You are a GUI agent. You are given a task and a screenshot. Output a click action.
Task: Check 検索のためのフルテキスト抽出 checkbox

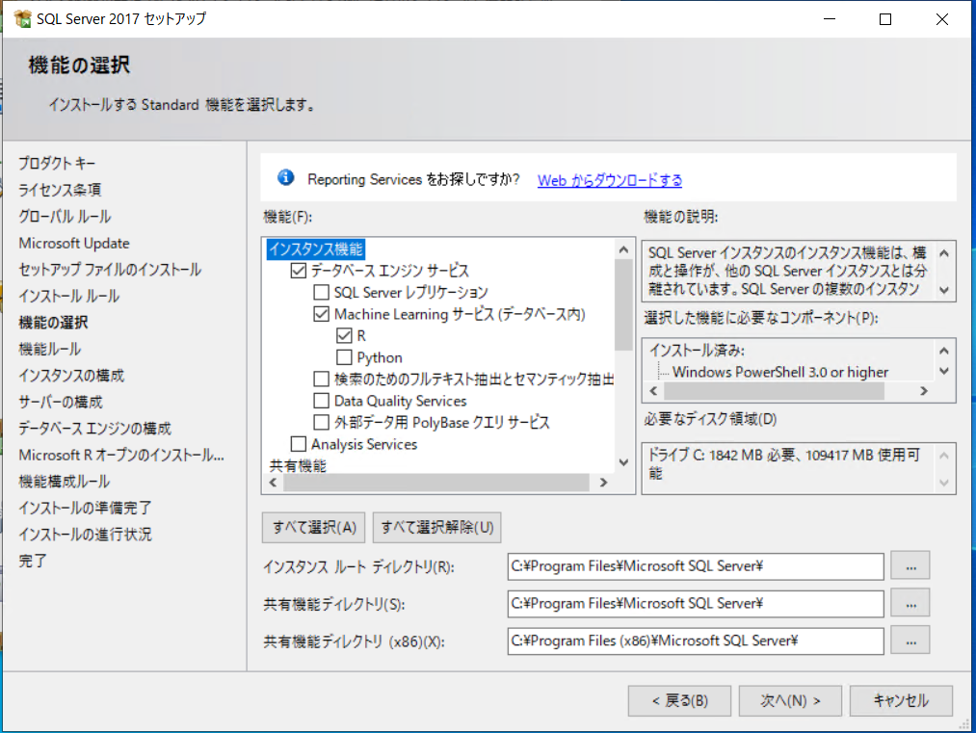[x=321, y=379]
